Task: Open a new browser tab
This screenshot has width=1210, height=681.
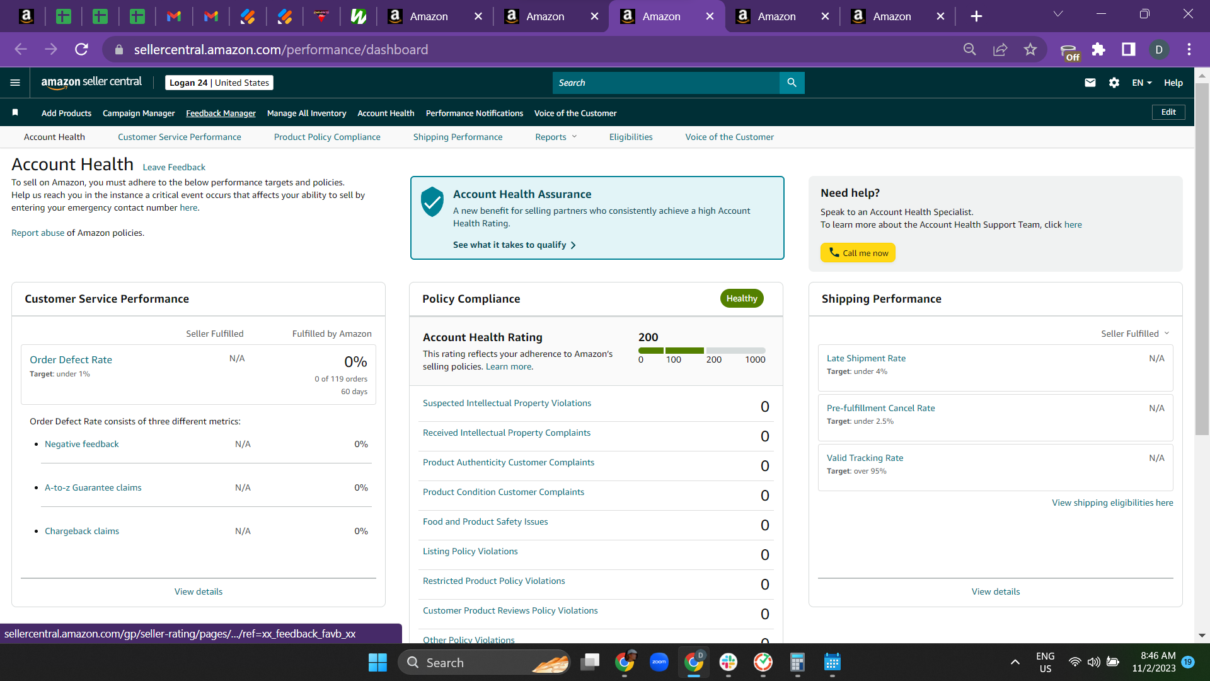Action: point(976,16)
